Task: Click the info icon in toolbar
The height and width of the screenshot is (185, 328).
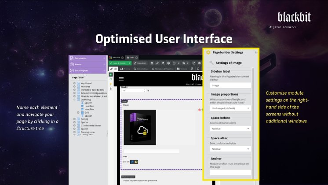Action: (174, 63)
